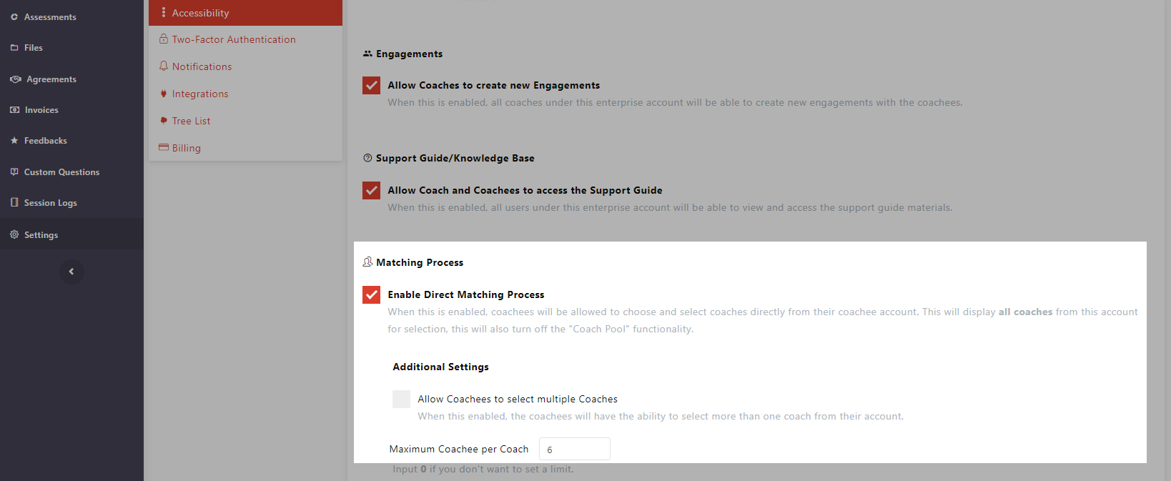Click the Custom Questions icon
1171x481 pixels.
tap(14, 172)
